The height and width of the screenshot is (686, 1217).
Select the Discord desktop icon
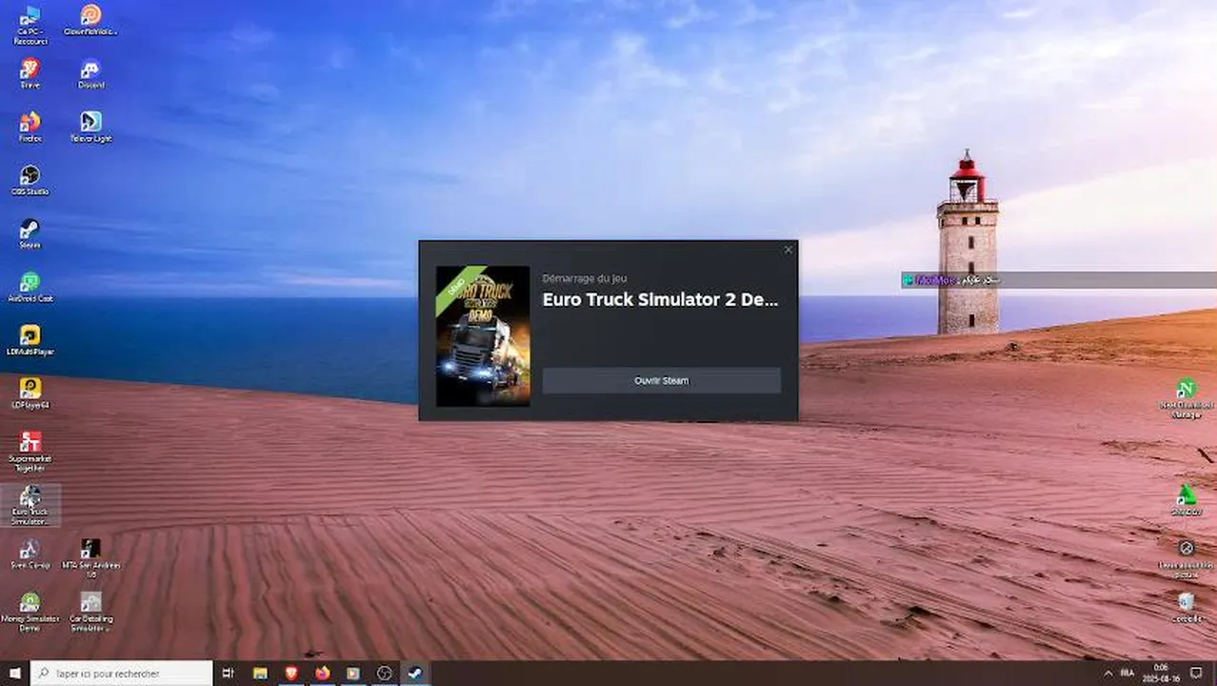(x=90, y=73)
